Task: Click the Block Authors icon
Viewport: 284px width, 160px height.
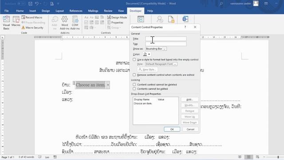Action: 160,19
